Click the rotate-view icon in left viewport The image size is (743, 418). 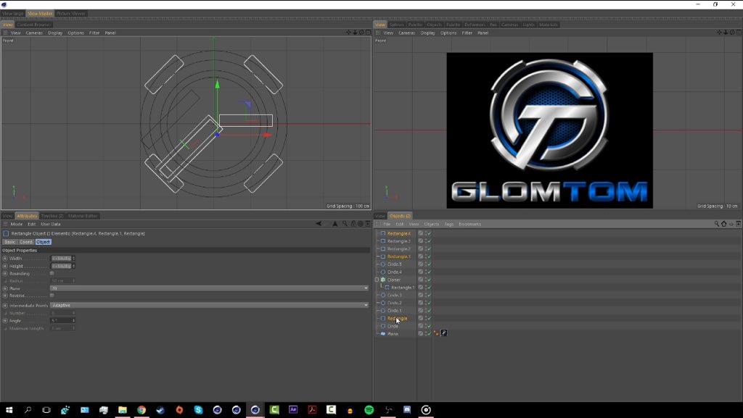pyautogui.click(x=361, y=33)
